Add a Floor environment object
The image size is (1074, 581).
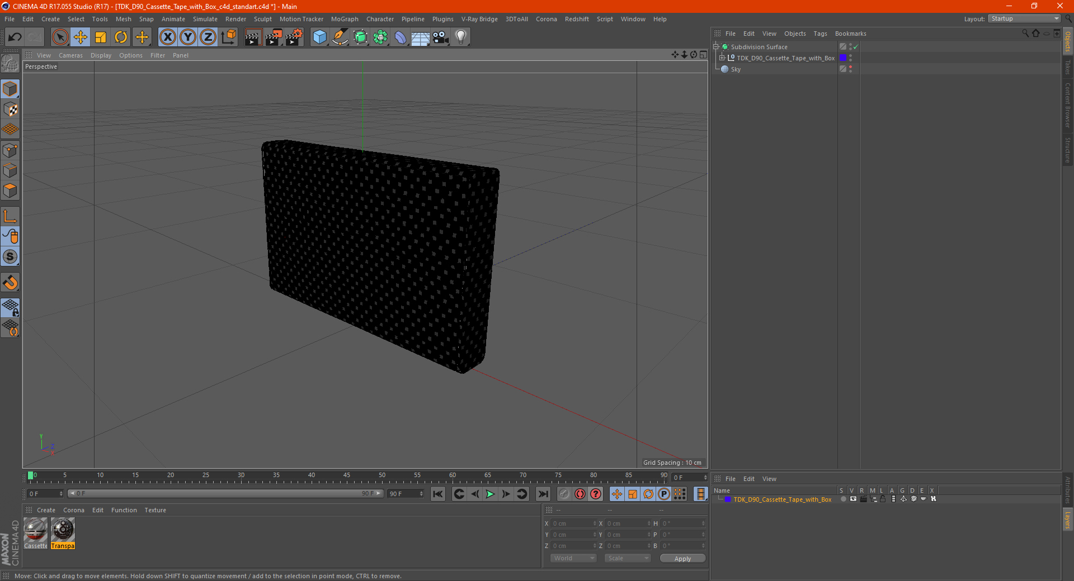(421, 37)
